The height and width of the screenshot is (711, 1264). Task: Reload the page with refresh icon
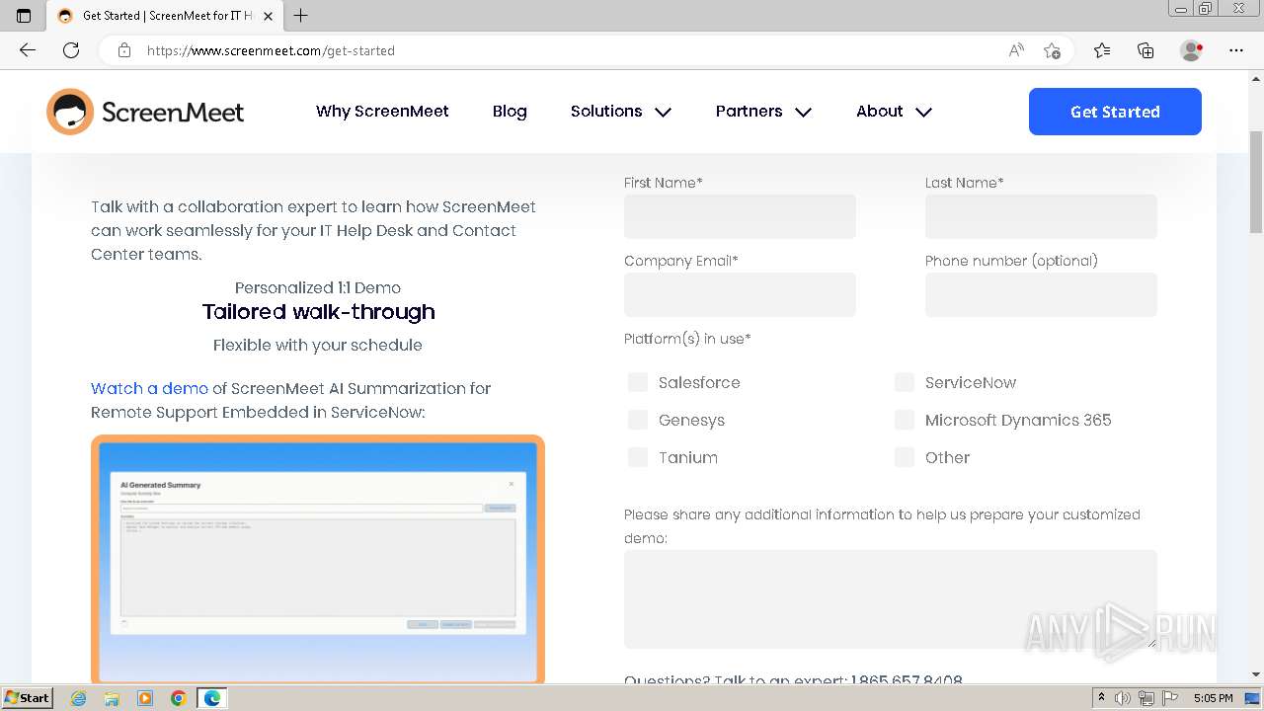pos(71,50)
